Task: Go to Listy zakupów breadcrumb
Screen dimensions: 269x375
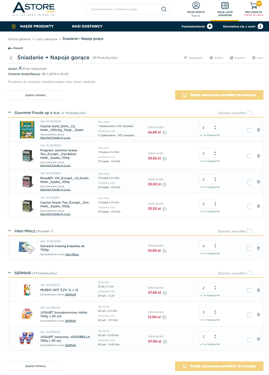Action: (x=46, y=39)
